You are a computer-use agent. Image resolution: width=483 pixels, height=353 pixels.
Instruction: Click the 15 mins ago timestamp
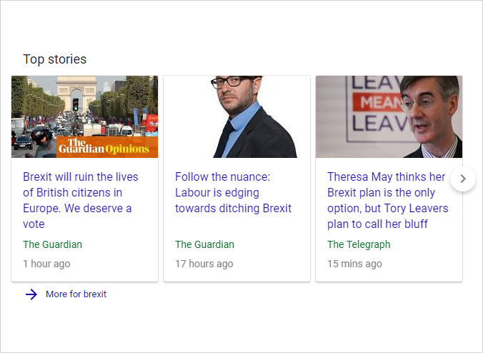click(355, 264)
